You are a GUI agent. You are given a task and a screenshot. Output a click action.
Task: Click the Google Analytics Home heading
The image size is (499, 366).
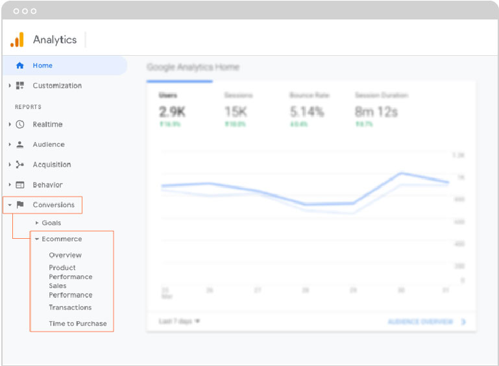[x=193, y=67]
